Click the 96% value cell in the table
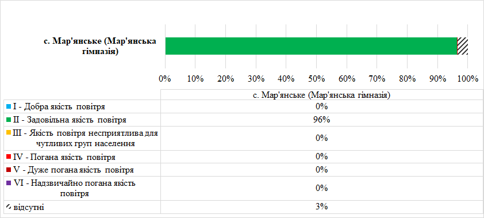This screenshot has width=484, height=218. (x=321, y=120)
